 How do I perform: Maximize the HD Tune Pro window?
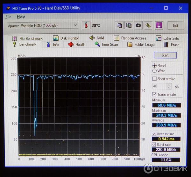(166, 8)
